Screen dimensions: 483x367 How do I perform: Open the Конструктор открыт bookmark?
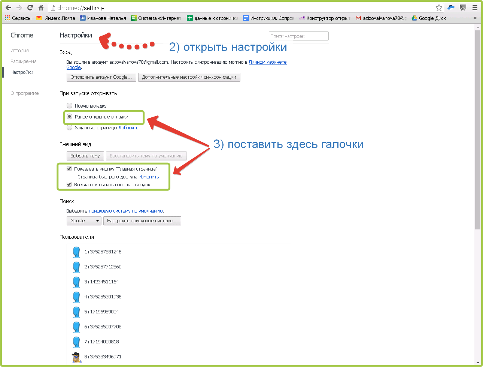point(325,18)
